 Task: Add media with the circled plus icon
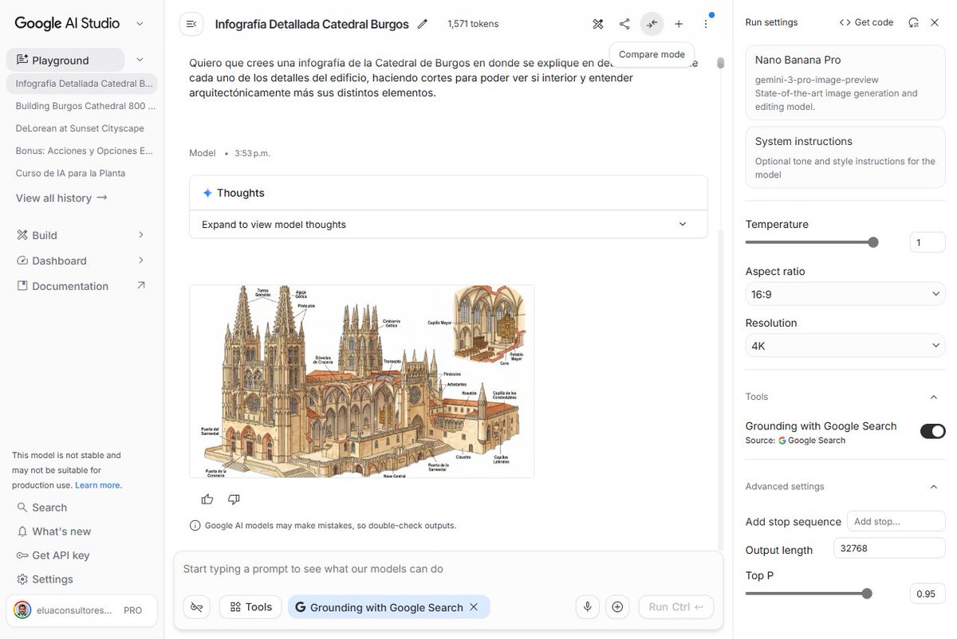[617, 607]
